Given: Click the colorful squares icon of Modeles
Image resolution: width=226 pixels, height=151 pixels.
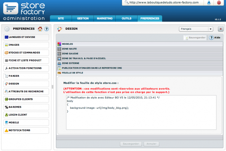Looking at the screenshot, I should 59,44.
